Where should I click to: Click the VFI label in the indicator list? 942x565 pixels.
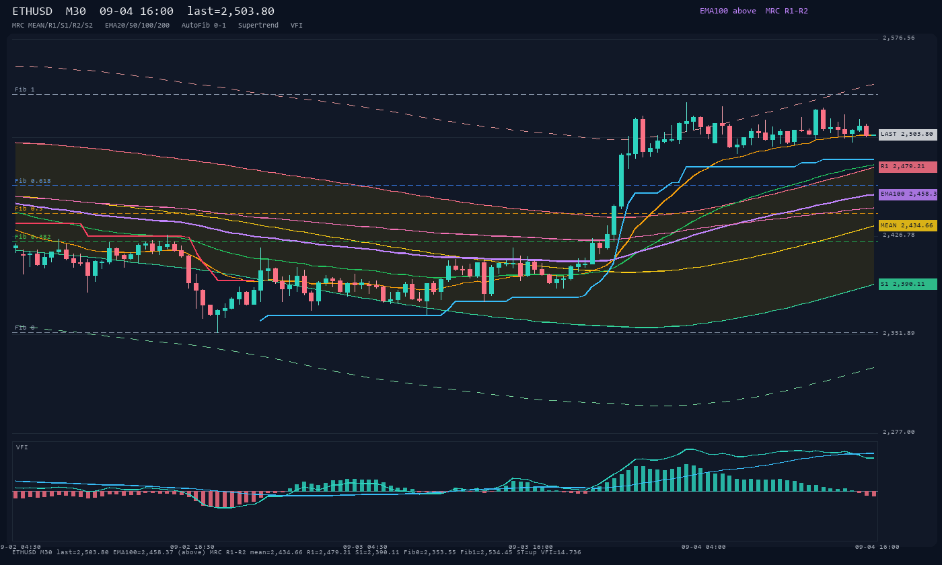click(297, 26)
